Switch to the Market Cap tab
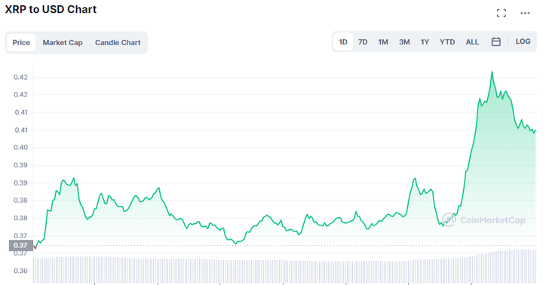This screenshot has height=285, width=543. coord(63,42)
